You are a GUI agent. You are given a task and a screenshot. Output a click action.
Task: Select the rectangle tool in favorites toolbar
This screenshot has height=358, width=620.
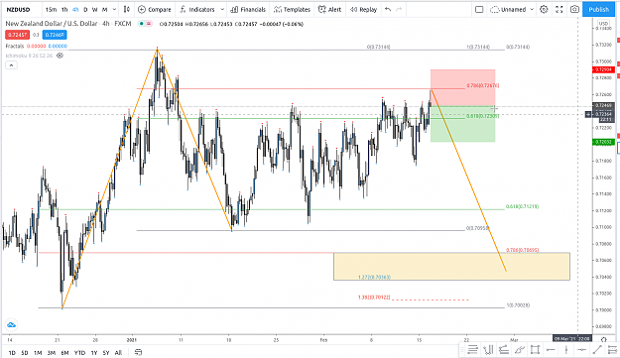[x=535, y=349]
